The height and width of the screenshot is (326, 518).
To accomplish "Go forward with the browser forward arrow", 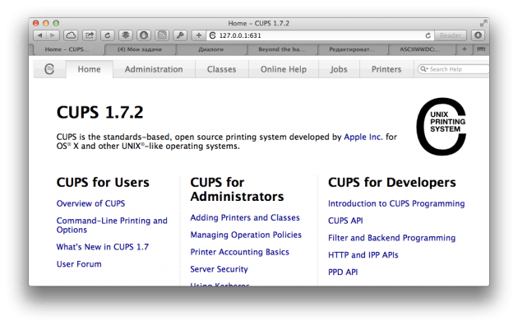I will 53,35.
